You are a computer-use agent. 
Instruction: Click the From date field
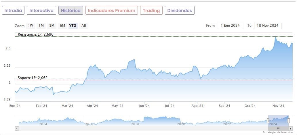[x=230, y=26]
